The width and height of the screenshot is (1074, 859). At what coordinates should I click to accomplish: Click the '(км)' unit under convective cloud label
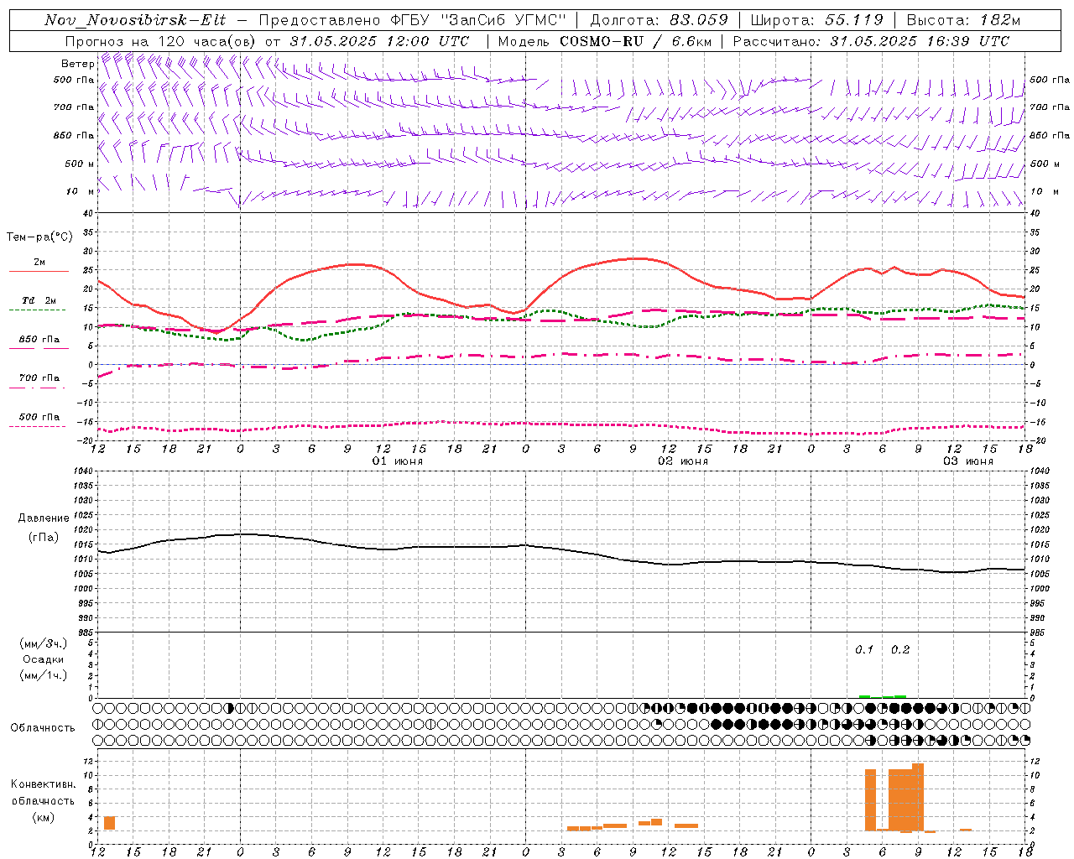click(x=44, y=816)
